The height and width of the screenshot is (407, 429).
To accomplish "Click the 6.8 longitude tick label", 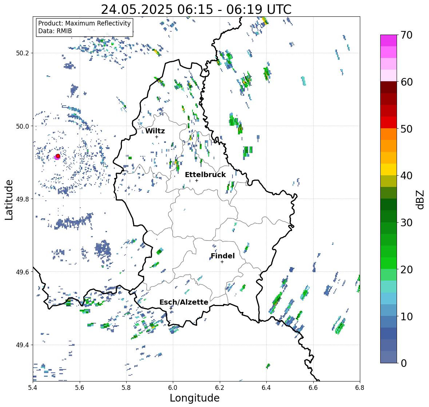I will click(360, 388).
